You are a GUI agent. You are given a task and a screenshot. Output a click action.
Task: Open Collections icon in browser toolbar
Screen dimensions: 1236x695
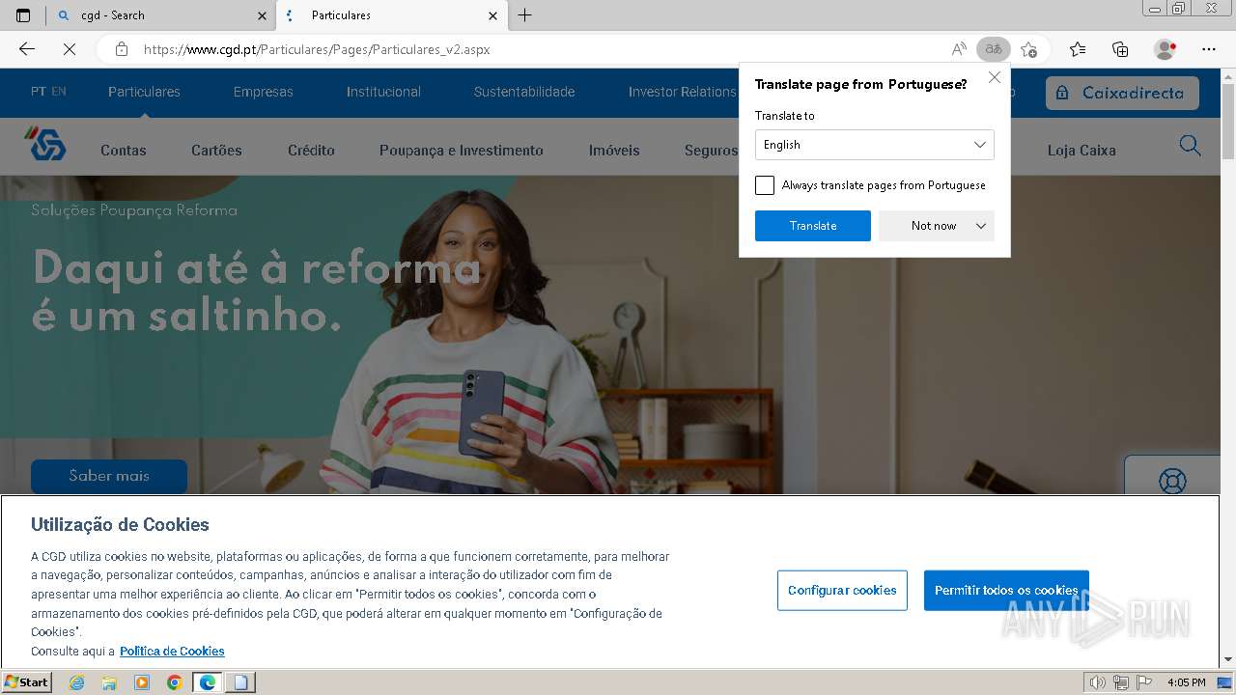(1120, 49)
